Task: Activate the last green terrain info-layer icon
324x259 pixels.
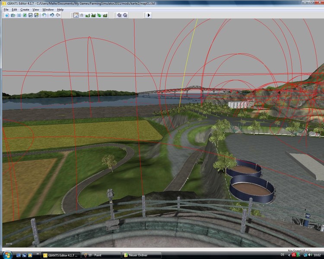Action: click(105, 15)
